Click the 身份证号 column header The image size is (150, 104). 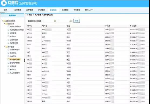(133, 26)
